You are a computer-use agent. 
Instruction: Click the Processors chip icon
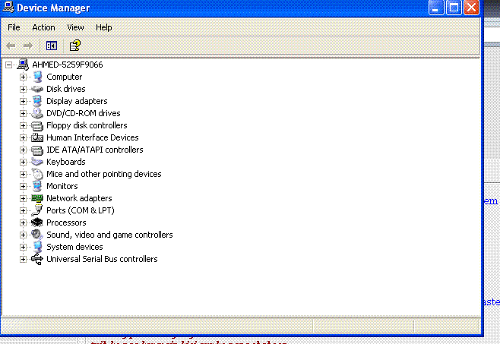point(36,222)
